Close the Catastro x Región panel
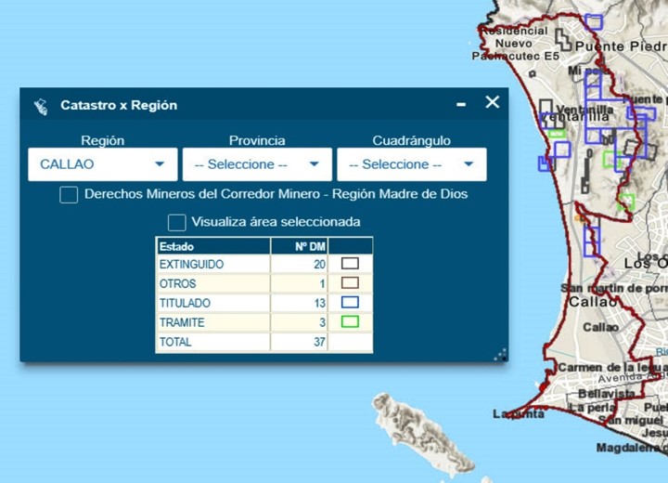Viewport: 668px width, 483px height. [493, 102]
